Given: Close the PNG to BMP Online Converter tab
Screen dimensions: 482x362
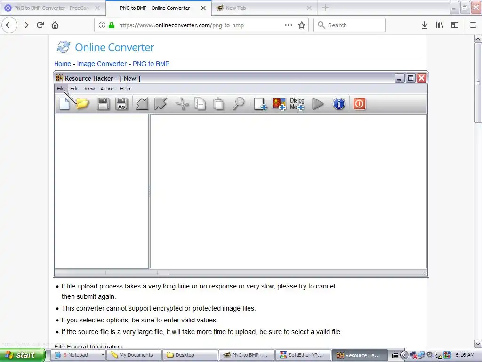Looking at the screenshot, I should tap(203, 8).
